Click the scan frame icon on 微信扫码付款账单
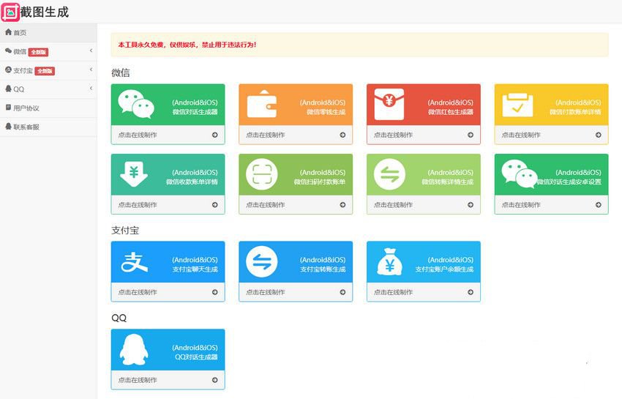Screen dimensions: 622x399 (x=262, y=174)
